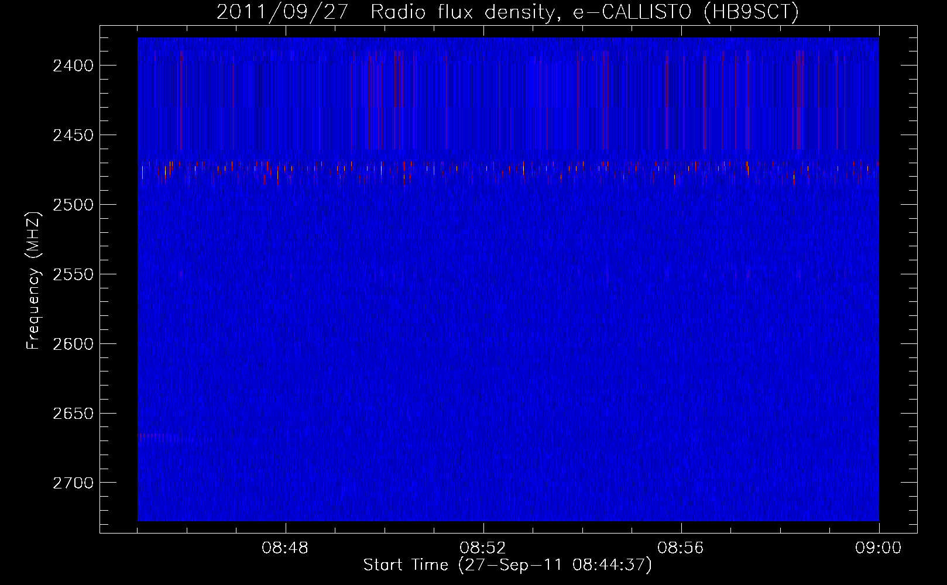Click the 2550 frequency tick label

(x=73, y=274)
